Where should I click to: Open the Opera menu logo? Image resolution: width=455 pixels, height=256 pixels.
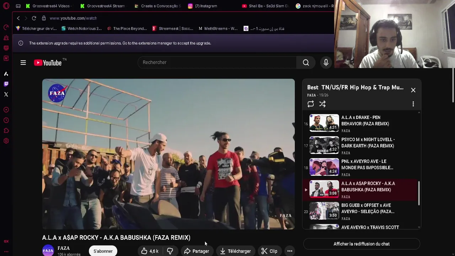point(6,6)
